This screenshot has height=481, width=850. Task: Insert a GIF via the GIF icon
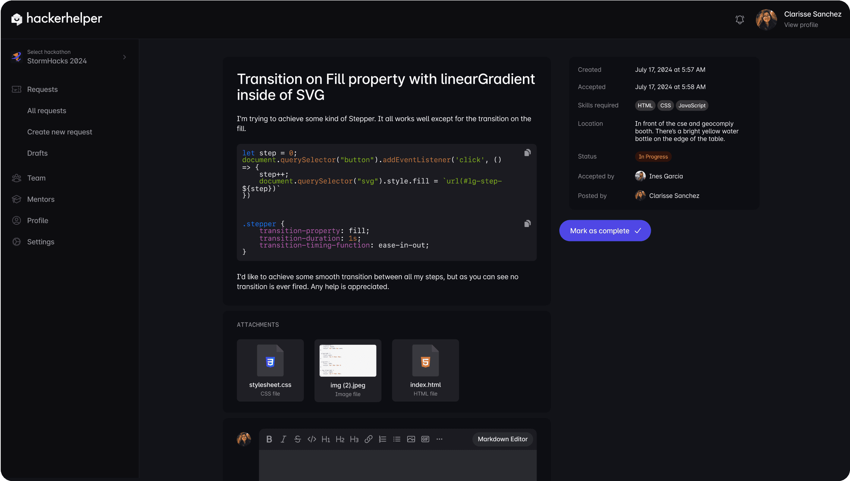pyautogui.click(x=425, y=439)
